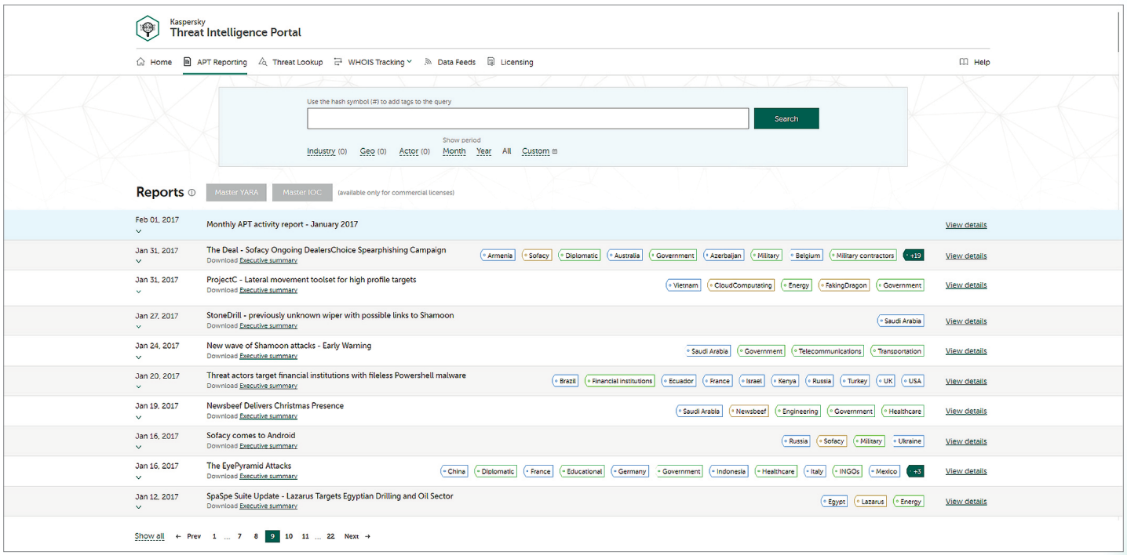Expand the EyePyramid Attacks row chevron

(139, 477)
